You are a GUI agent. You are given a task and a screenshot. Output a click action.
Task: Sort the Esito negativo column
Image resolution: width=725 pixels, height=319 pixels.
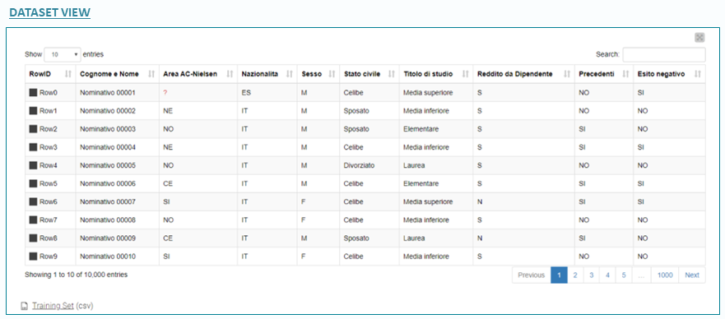pyautogui.click(x=698, y=74)
